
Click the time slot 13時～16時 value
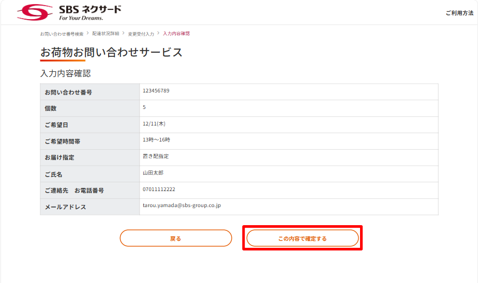point(156,140)
